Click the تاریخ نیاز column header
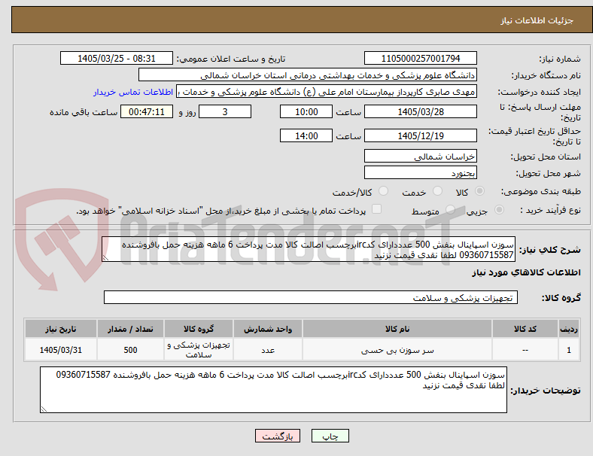The image size is (593, 456). [x=61, y=329]
